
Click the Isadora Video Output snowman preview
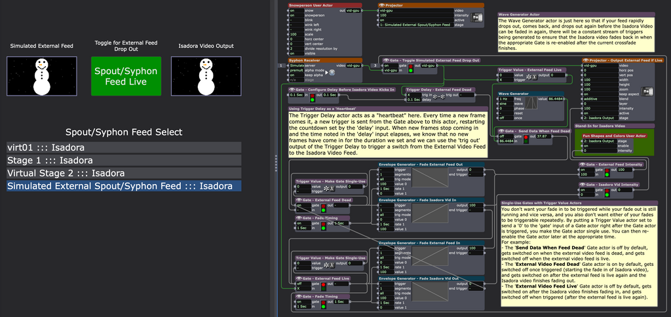(x=206, y=76)
